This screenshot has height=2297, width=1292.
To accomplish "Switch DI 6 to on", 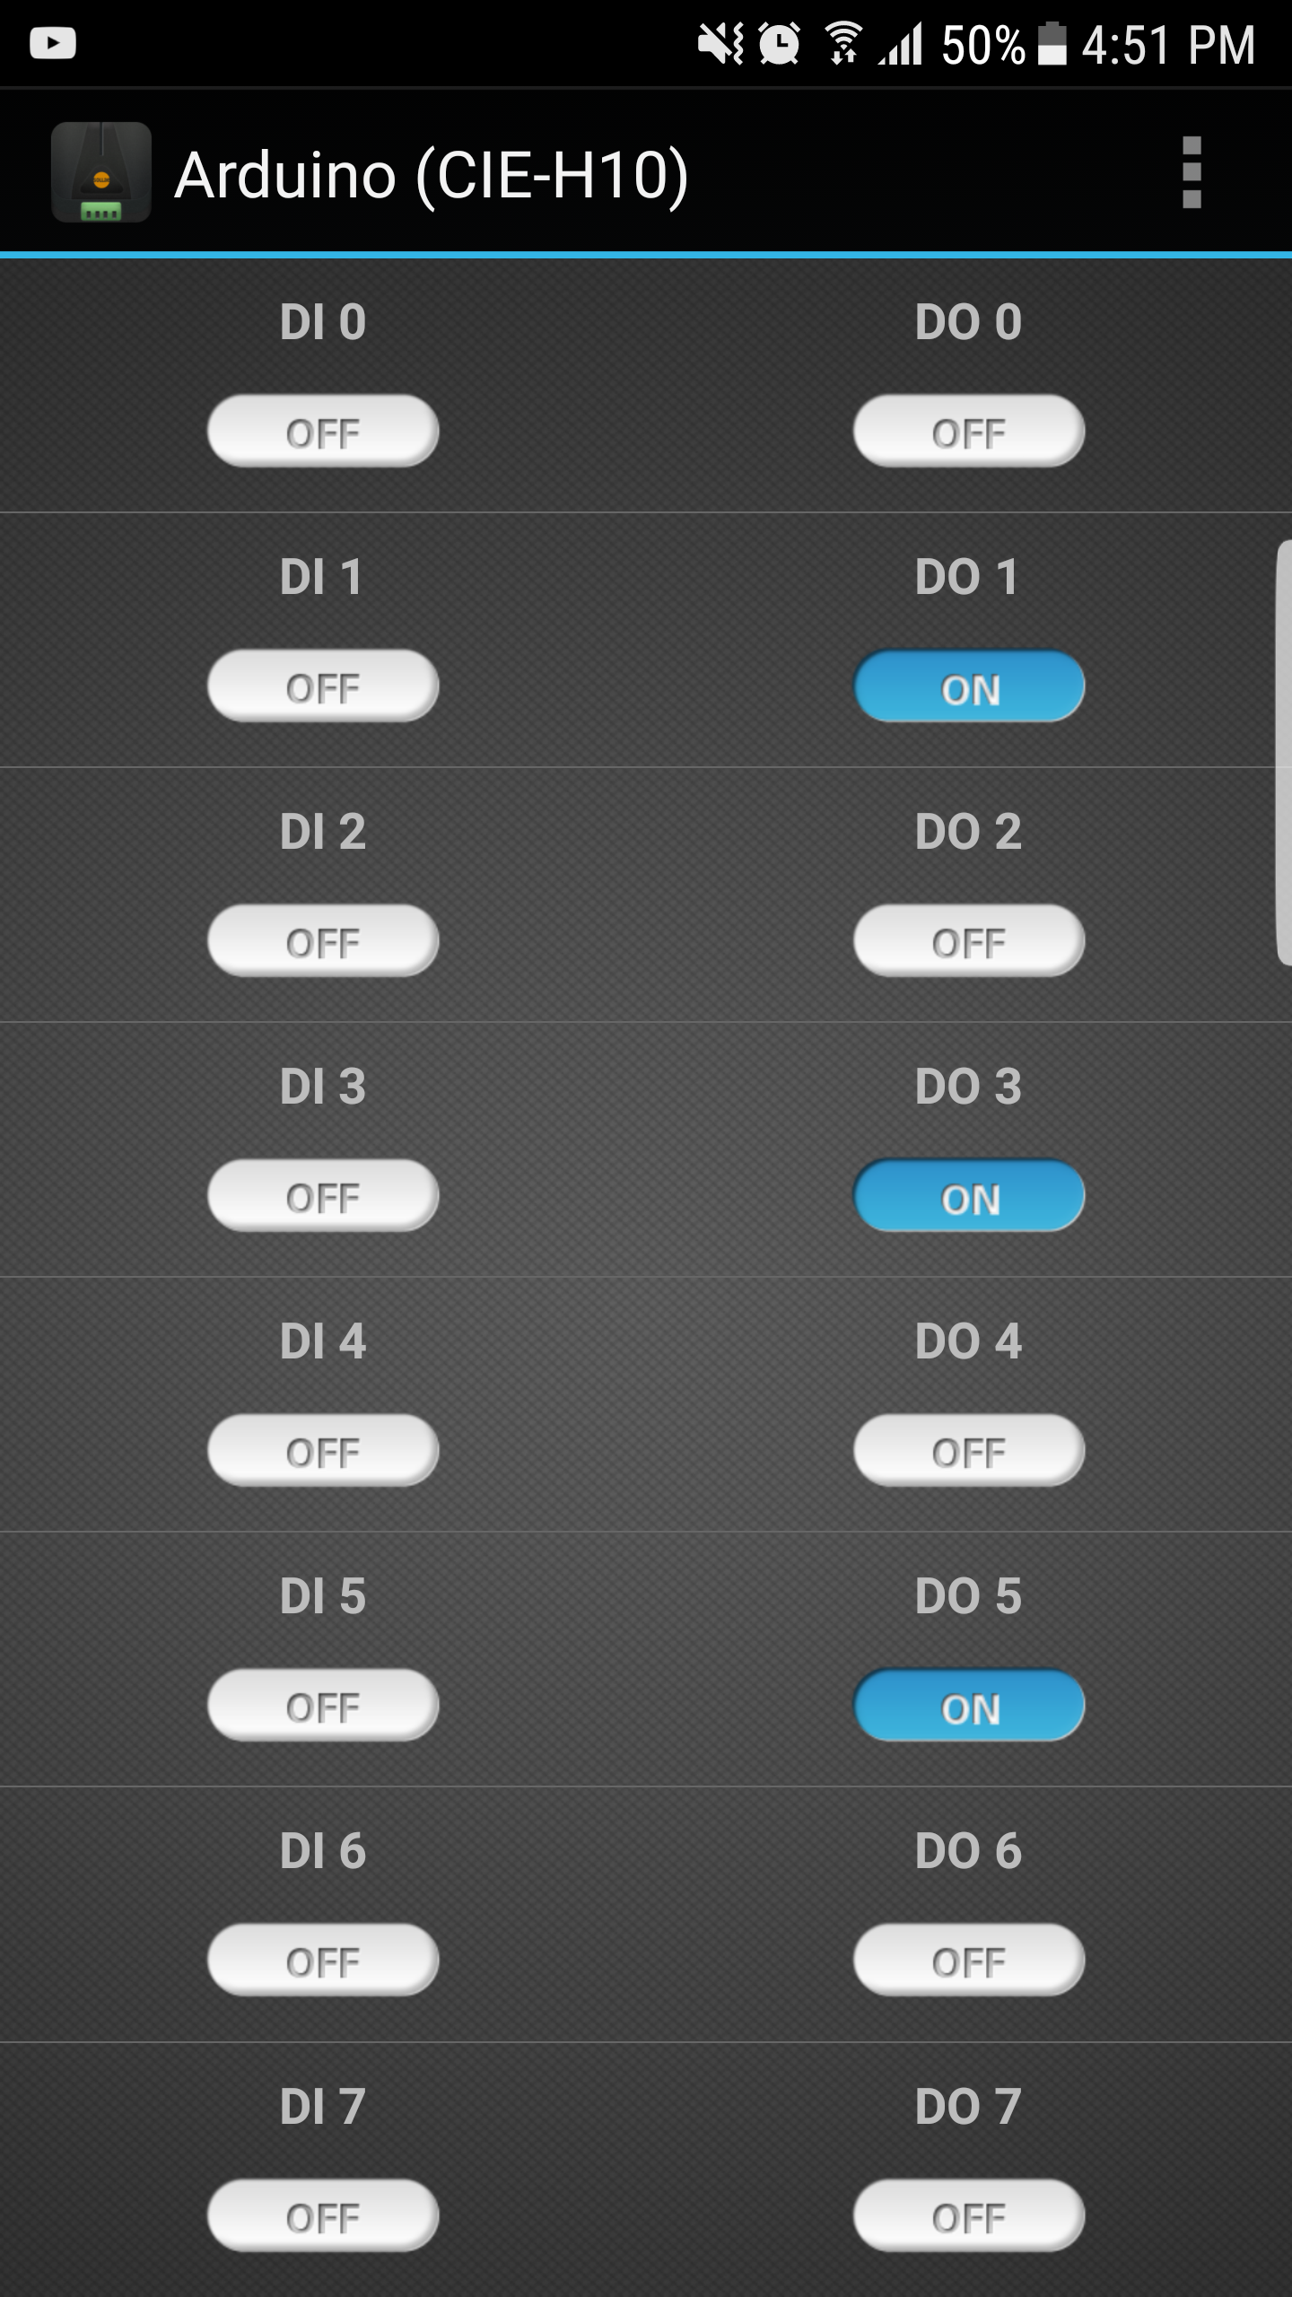I will click(x=321, y=1960).
